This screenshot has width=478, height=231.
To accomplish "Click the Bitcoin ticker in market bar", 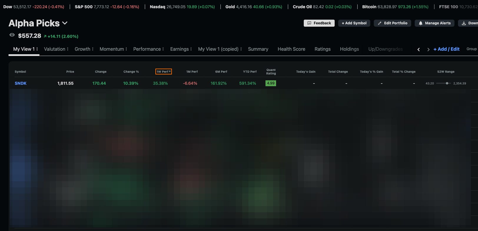I will click(395, 7).
